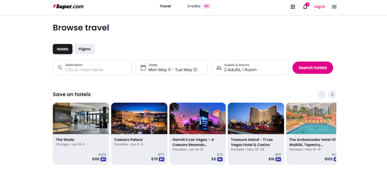Open the Super.com logo home link
Viewport: 387px width, 183px height.
(68, 7)
